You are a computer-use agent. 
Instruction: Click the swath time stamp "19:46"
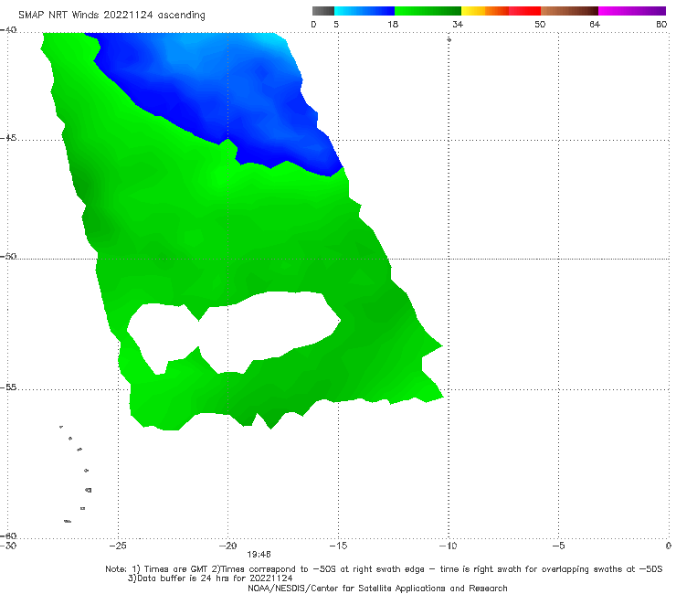259,555
